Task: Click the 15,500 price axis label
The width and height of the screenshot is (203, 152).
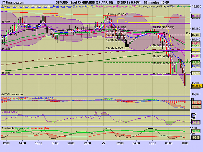Action: click(197, 6)
